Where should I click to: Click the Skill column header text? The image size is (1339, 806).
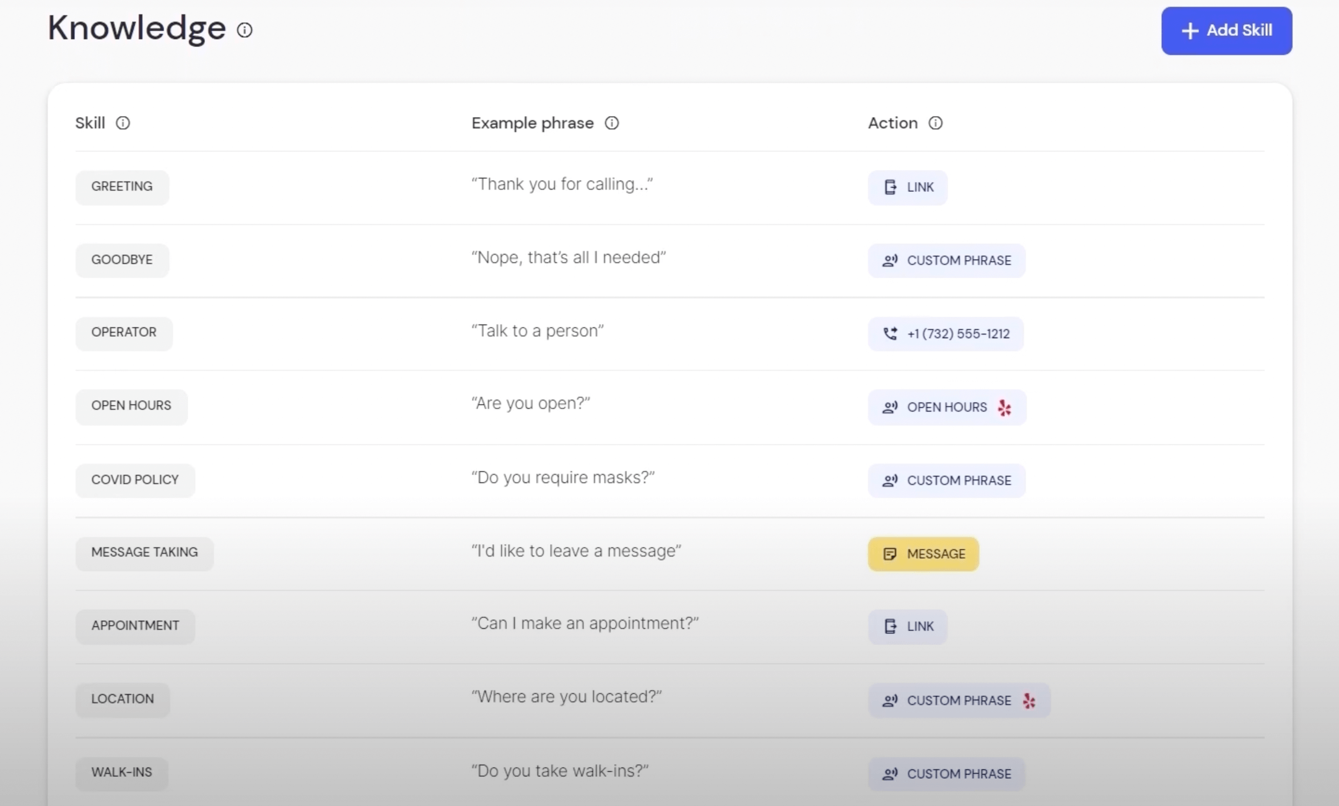point(90,123)
